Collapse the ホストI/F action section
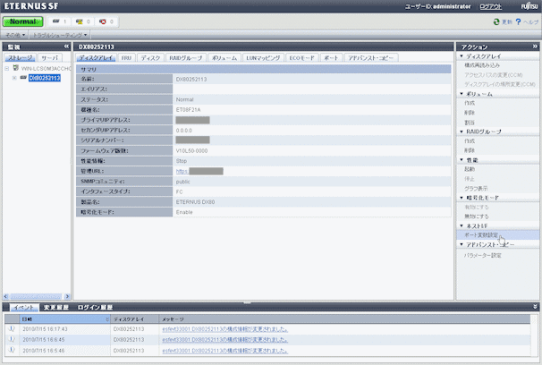 click(462, 225)
